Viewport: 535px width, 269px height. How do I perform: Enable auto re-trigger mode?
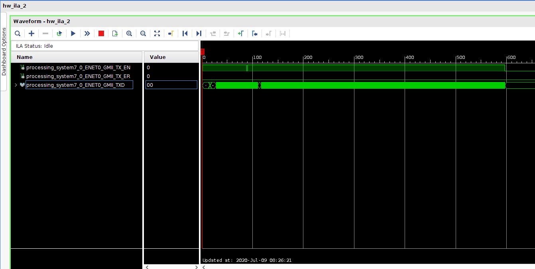click(x=59, y=33)
